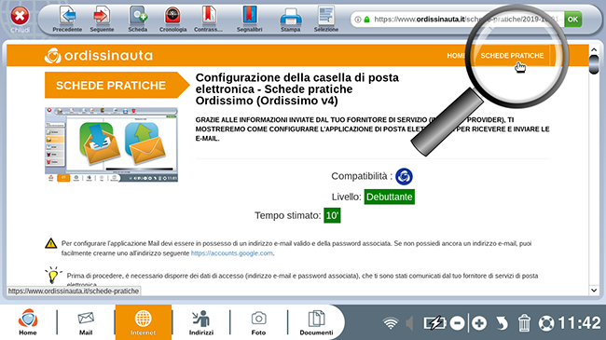Click the orange SCHEDE PRATICHE banner
The width and height of the screenshot is (606, 340).
117,85
